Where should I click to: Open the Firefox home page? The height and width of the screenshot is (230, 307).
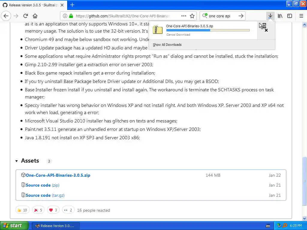[x=35, y=16]
